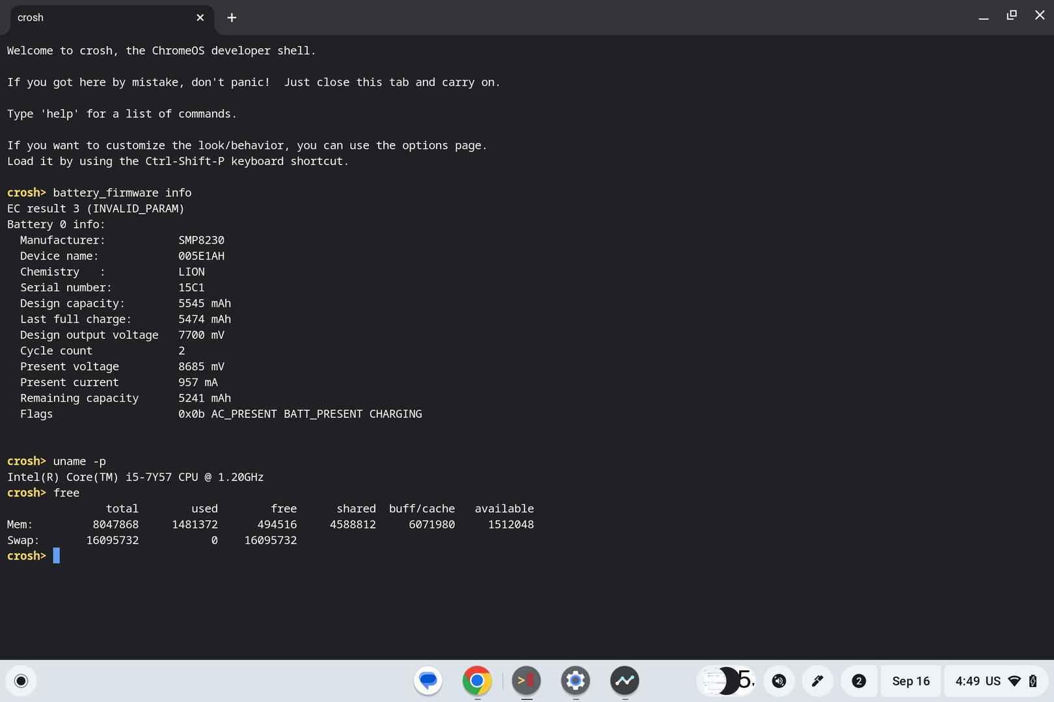
Task: Click the present current '957 mA'
Action: pos(198,382)
